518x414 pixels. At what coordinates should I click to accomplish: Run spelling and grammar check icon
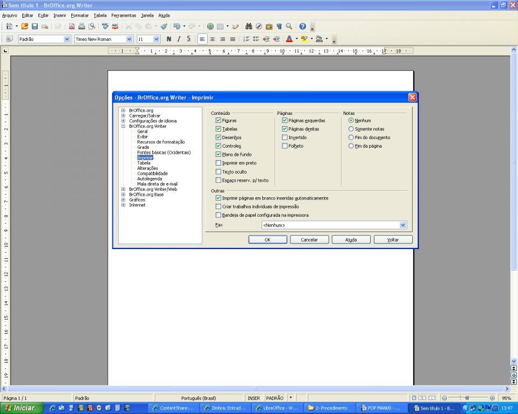105,26
